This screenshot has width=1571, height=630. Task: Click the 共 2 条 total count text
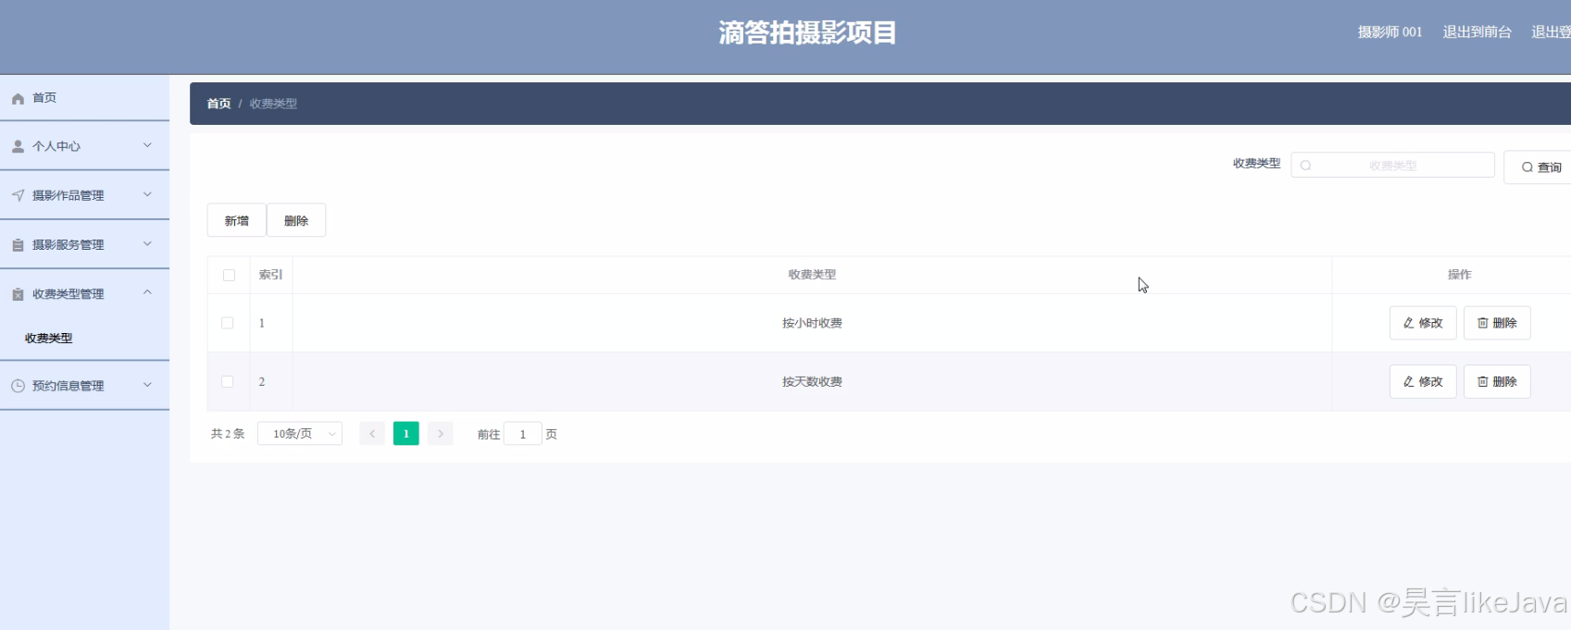click(x=228, y=434)
